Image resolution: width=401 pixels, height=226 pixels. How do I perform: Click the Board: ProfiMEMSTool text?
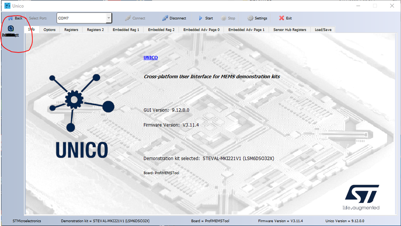tap(161, 173)
